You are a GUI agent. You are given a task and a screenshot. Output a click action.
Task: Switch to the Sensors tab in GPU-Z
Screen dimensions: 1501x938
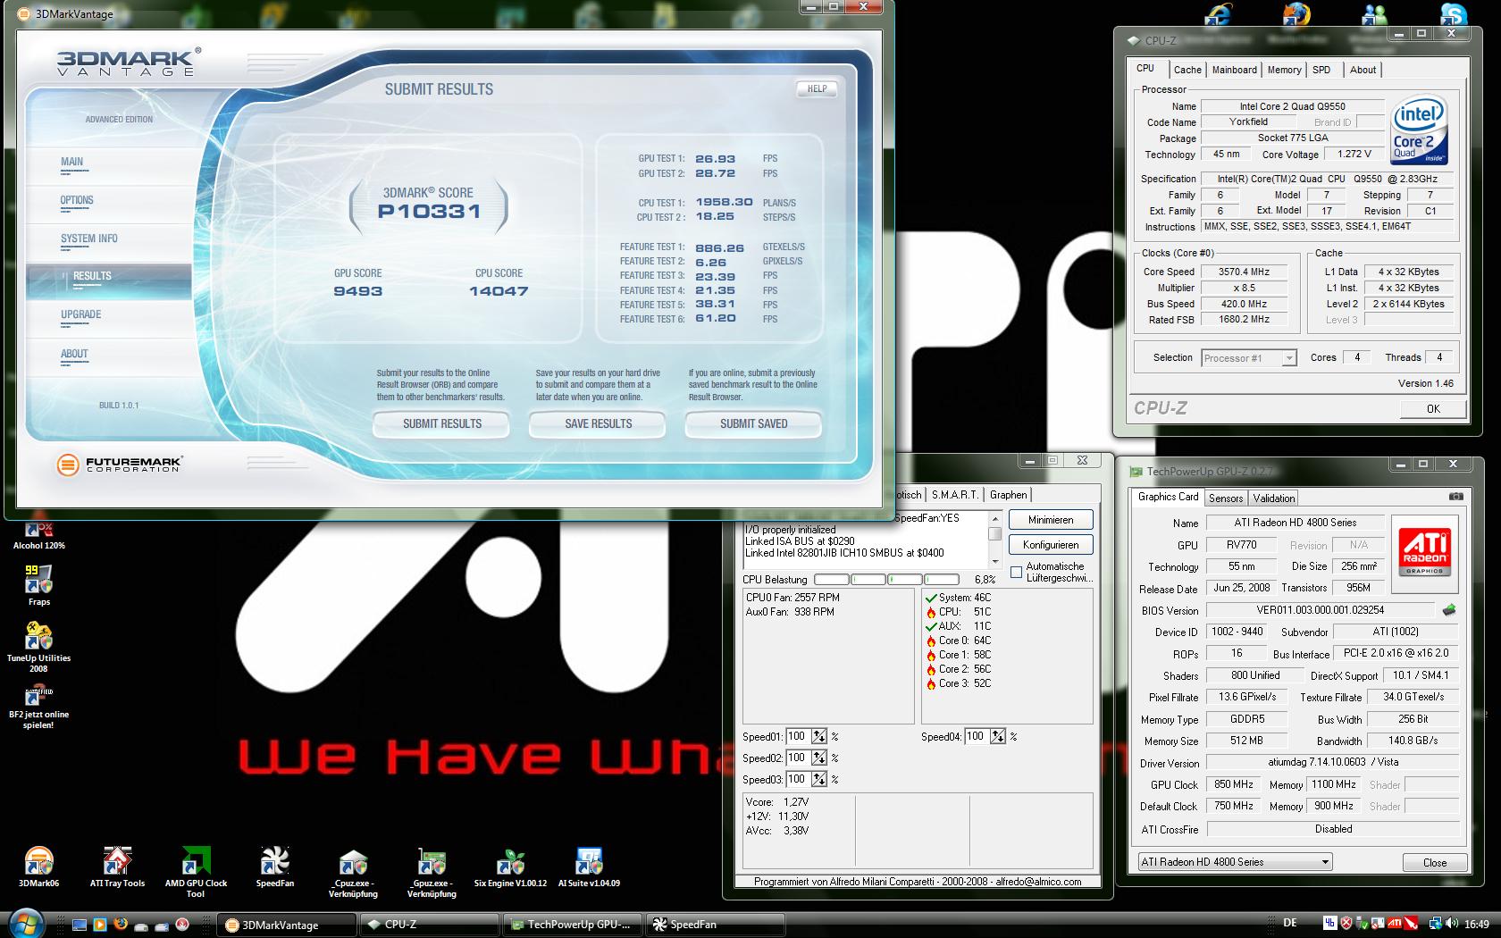[1226, 498]
